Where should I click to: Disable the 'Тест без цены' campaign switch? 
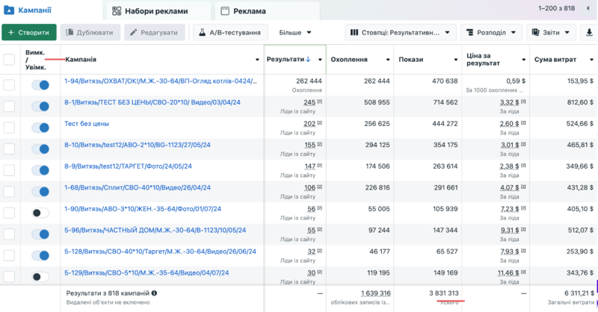(x=40, y=128)
